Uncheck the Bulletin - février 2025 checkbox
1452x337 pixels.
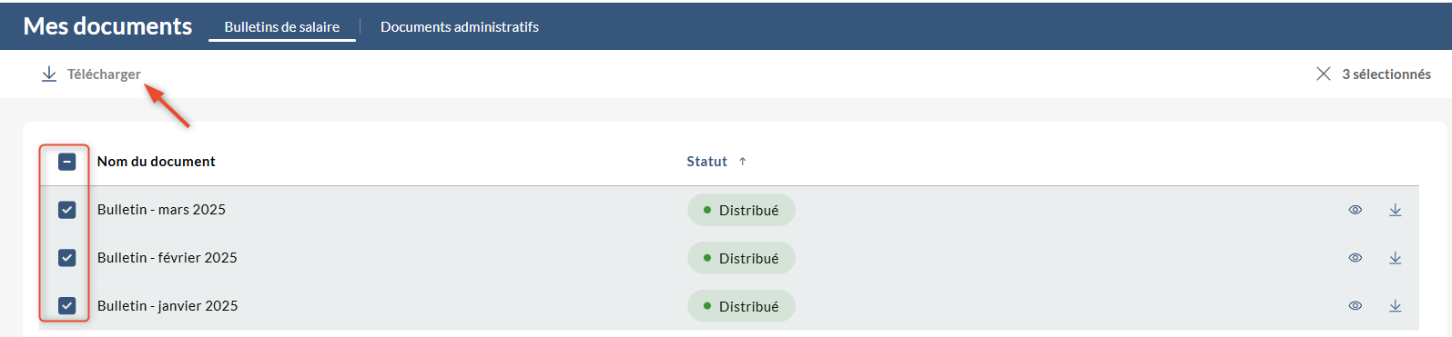(66, 258)
